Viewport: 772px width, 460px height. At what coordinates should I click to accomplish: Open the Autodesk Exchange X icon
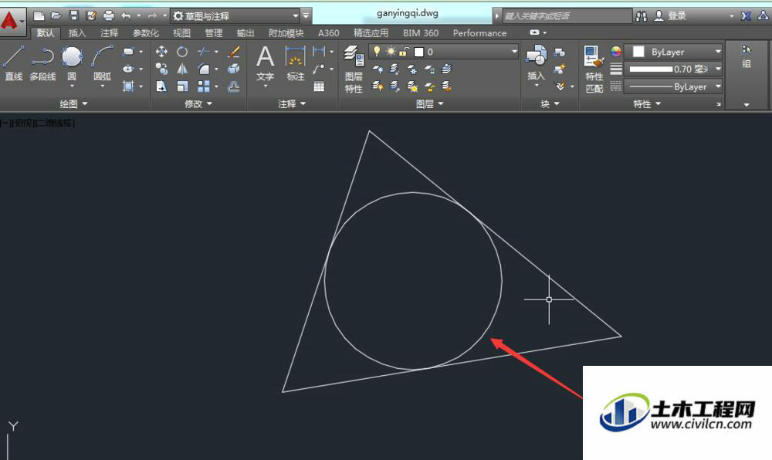[x=747, y=15]
